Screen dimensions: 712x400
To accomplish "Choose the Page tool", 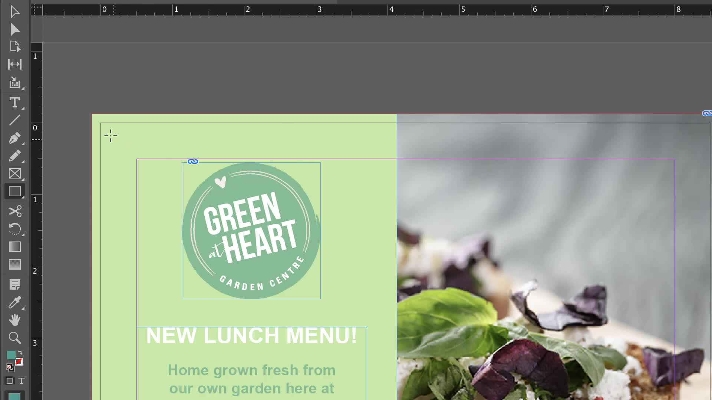I will point(15,47).
